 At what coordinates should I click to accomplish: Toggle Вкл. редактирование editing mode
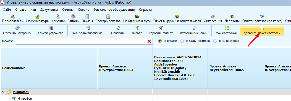(87, 31)
